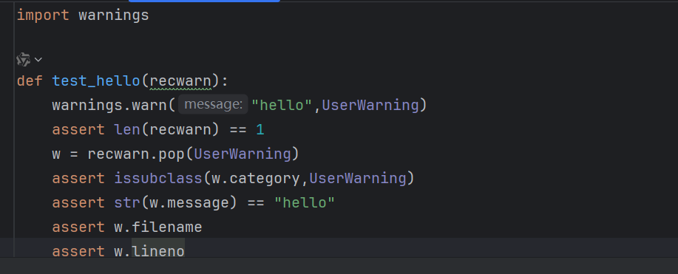Click 'category' in w.category
The height and width of the screenshot is (274, 678).
[265, 178]
